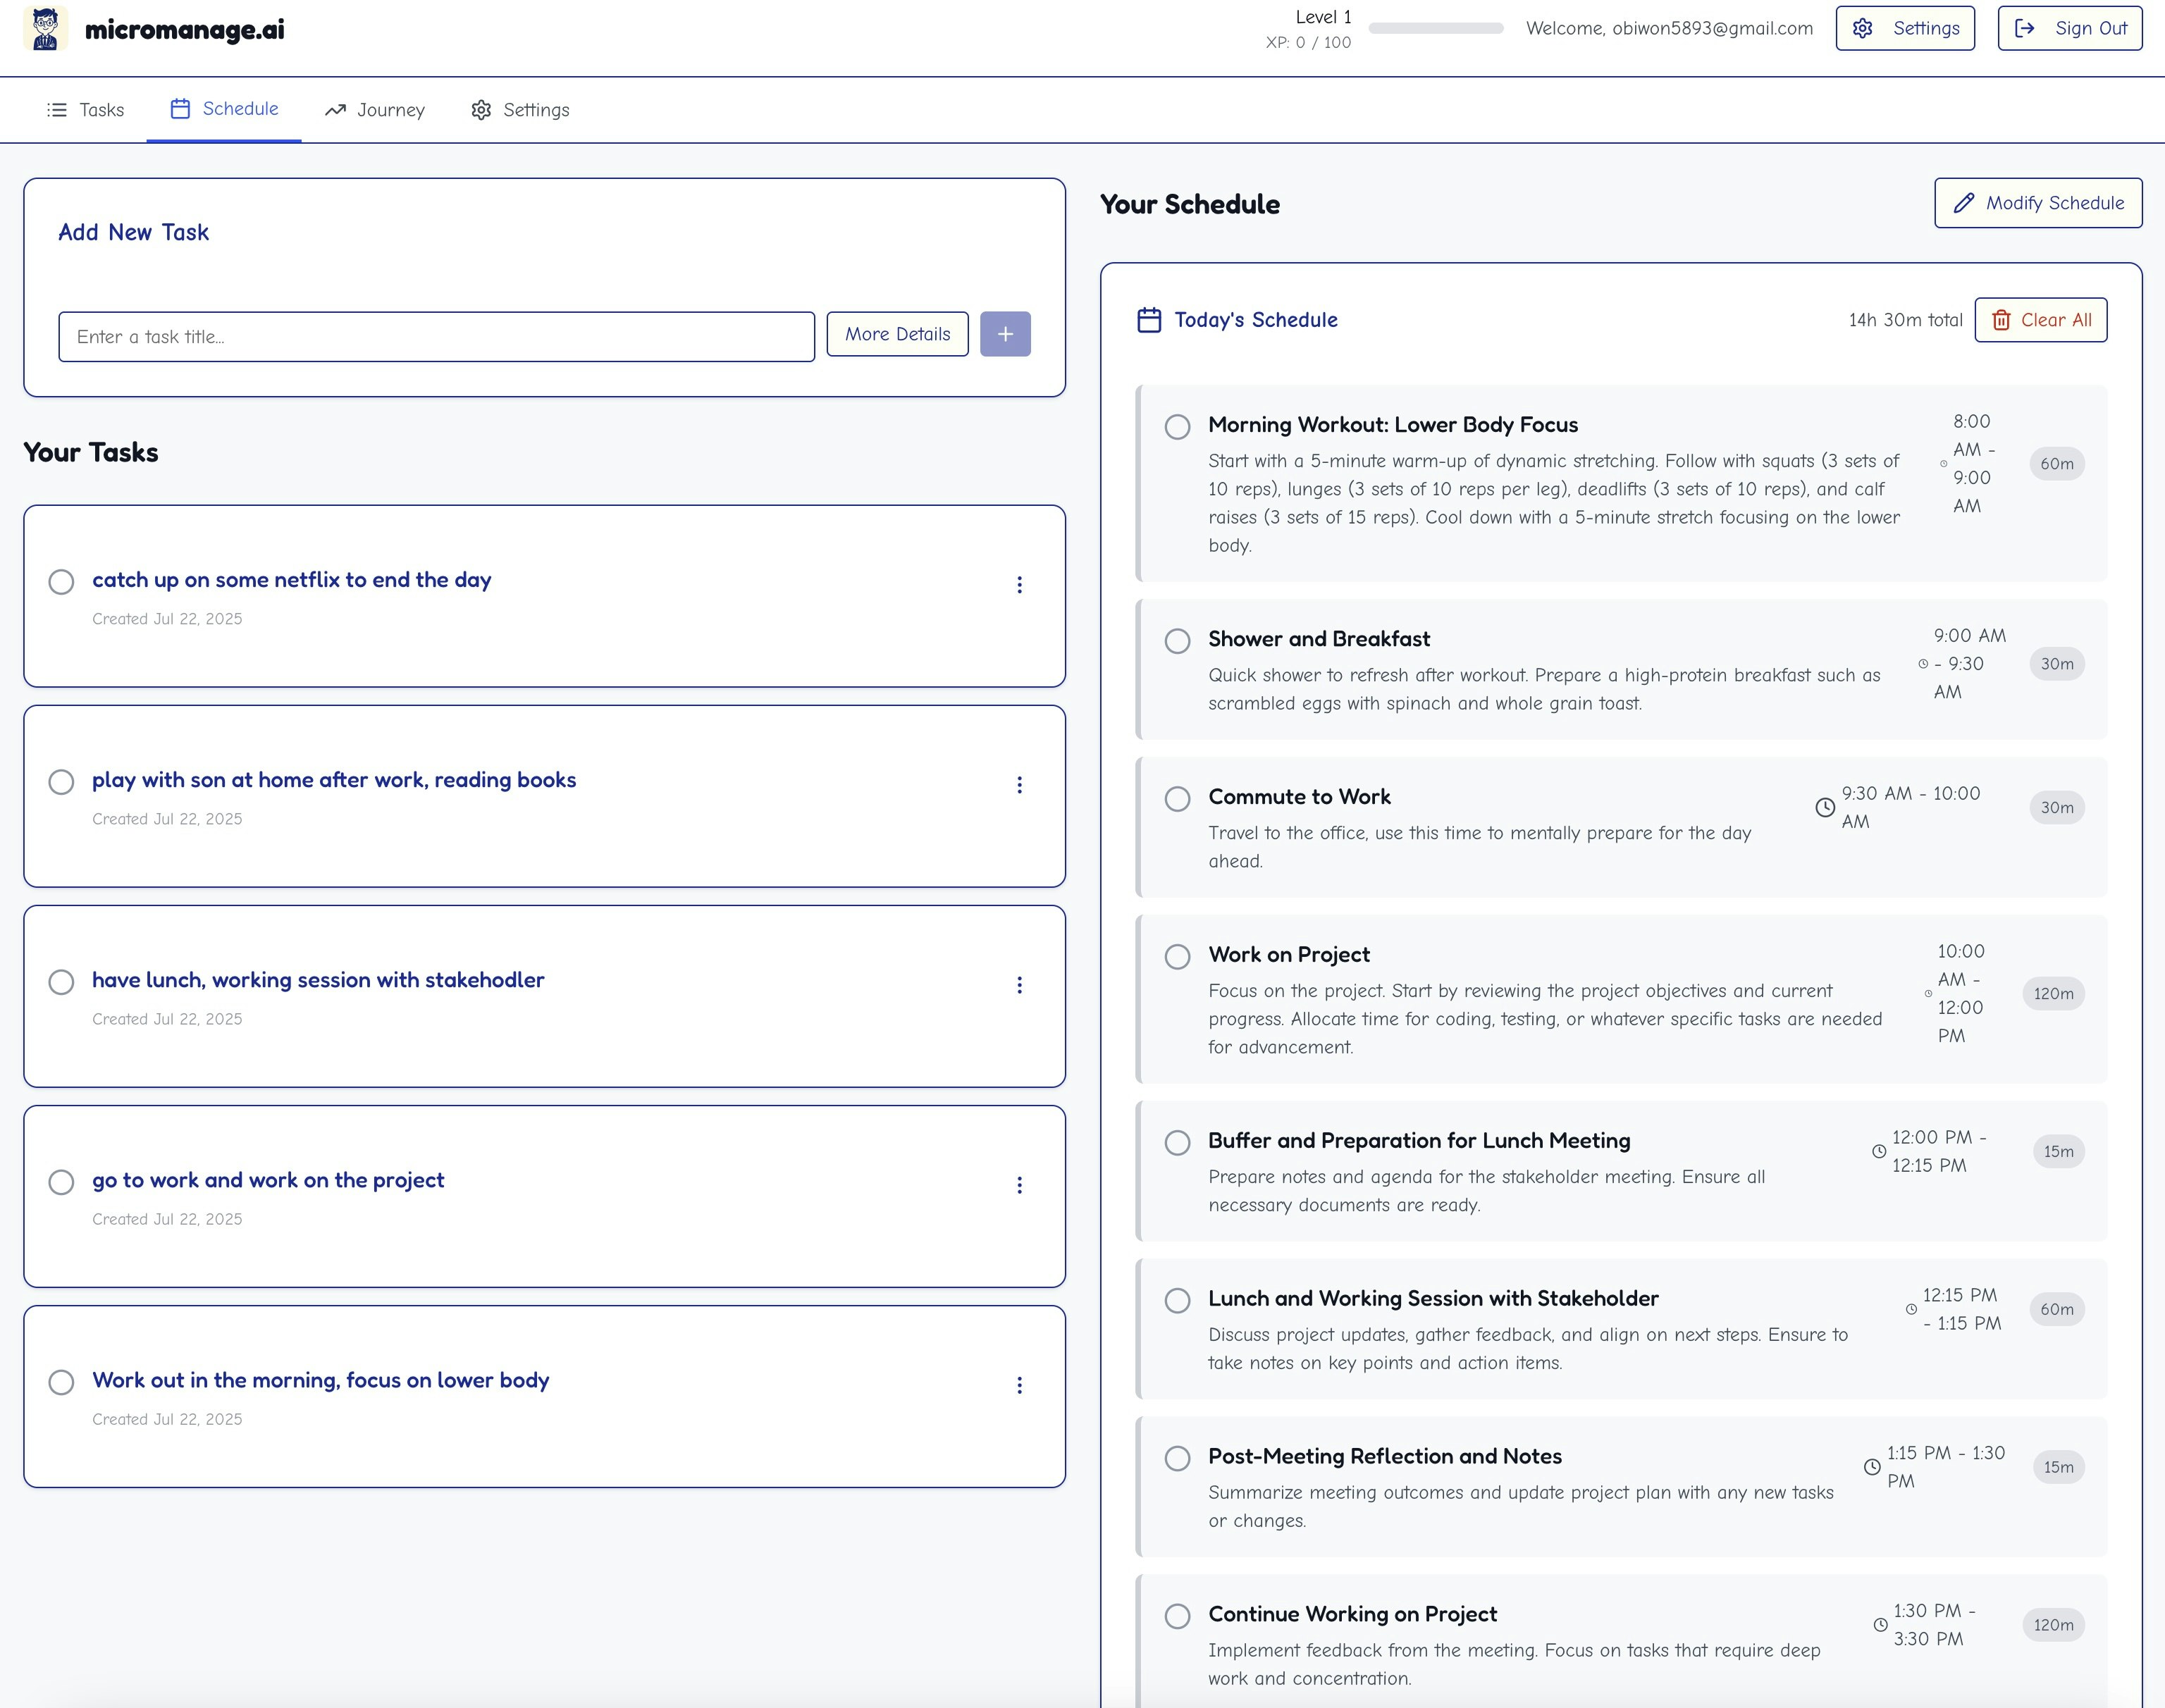2165x1708 pixels.
Task: Click the gear icon in header Settings button
Action: coord(1862,28)
